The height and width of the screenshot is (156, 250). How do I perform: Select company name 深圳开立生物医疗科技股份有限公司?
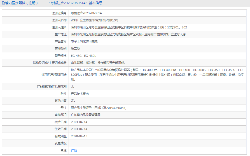click(x=94, y=20)
